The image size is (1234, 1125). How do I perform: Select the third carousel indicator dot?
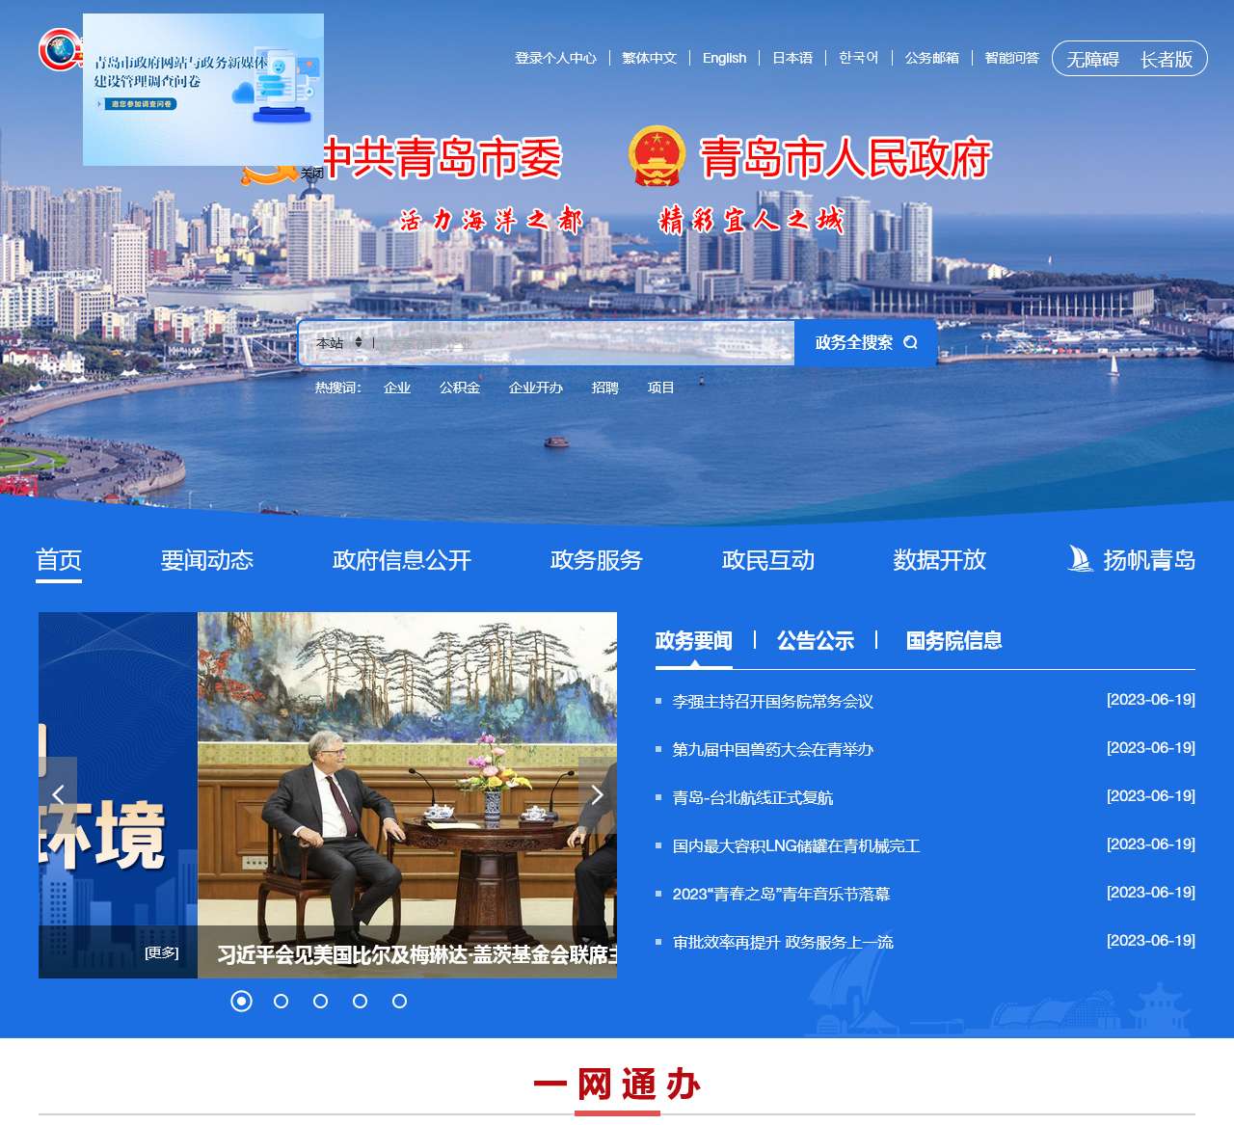coord(321,1002)
